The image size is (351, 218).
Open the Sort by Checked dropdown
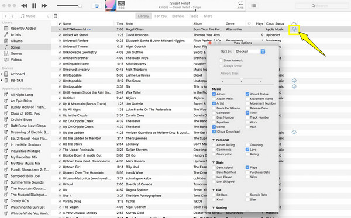pyautogui.click(x=250, y=51)
